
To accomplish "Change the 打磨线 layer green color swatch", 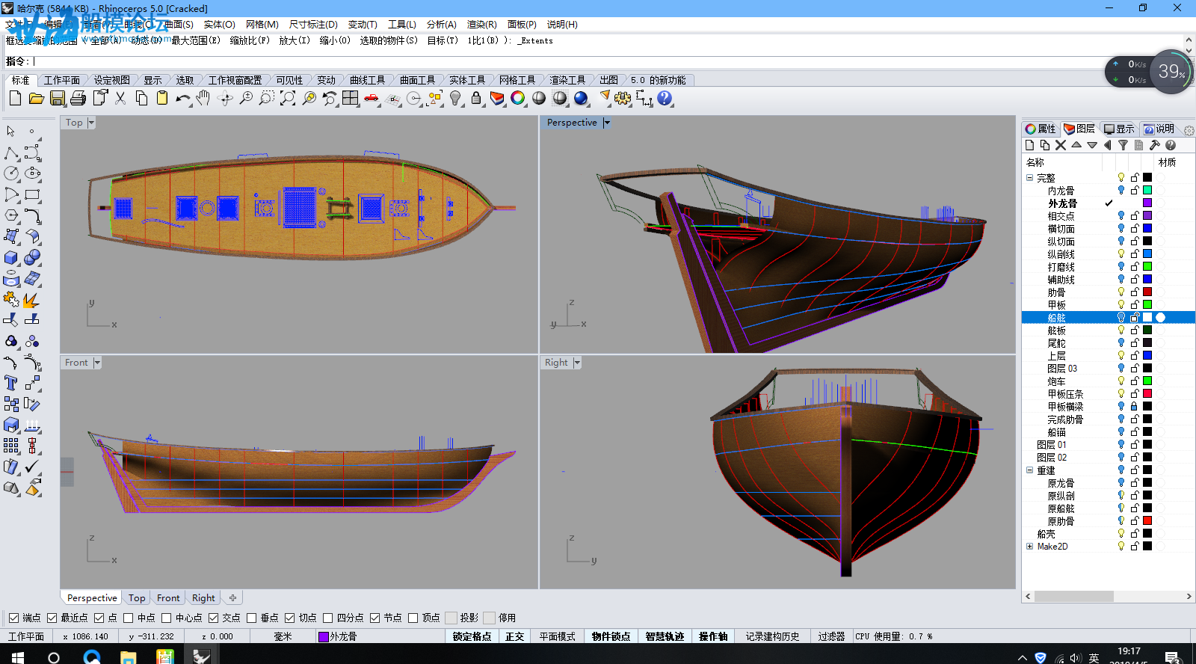I will coord(1147,266).
